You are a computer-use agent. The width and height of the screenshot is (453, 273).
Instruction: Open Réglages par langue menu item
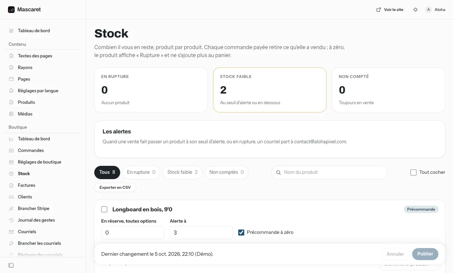43,91
